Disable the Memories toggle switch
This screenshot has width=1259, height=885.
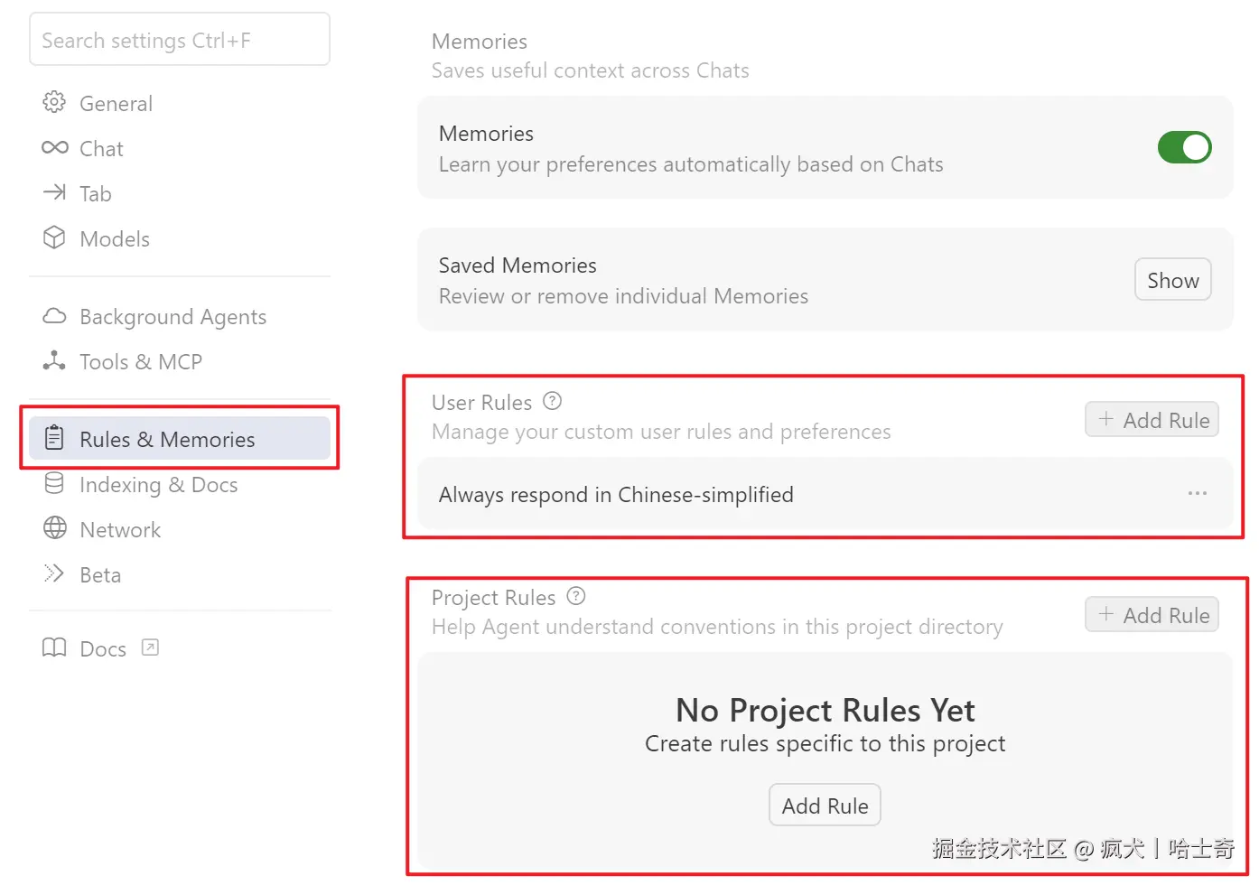pos(1184,147)
